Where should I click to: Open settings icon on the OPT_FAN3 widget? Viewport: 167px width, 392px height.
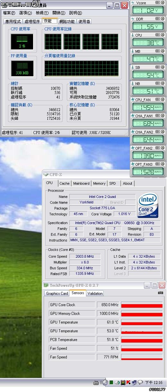pos(158,164)
